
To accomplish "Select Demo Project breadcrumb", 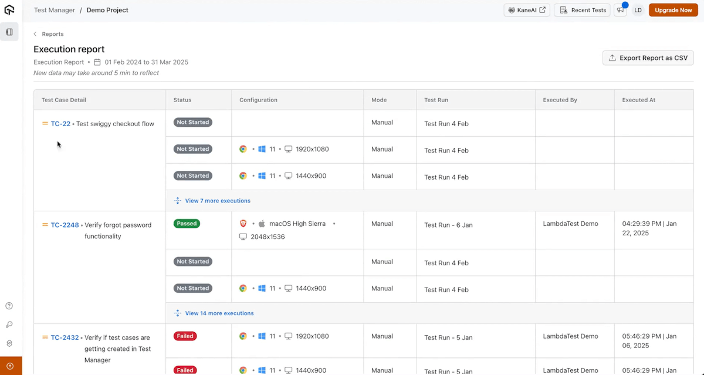I will tap(107, 10).
